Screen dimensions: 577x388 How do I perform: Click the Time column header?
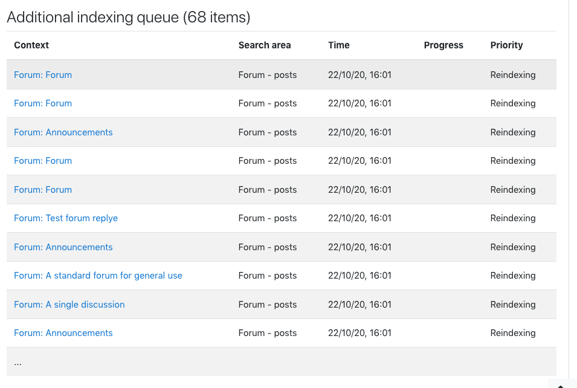(x=339, y=45)
